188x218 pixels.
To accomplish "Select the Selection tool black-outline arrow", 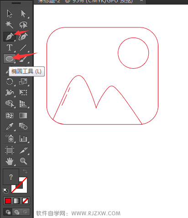I will click(x=10, y=14).
